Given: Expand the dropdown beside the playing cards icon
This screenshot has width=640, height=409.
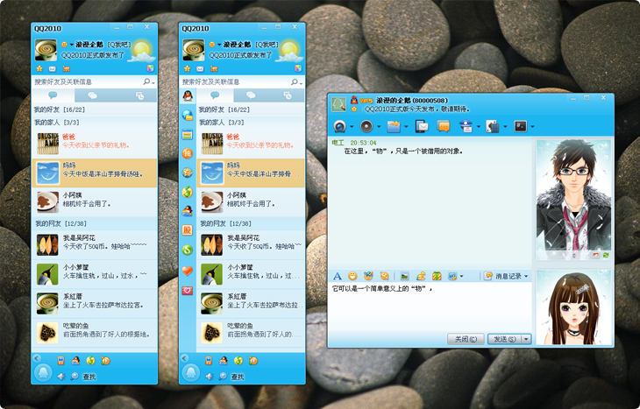Looking at the screenshot, I should click(x=505, y=127).
